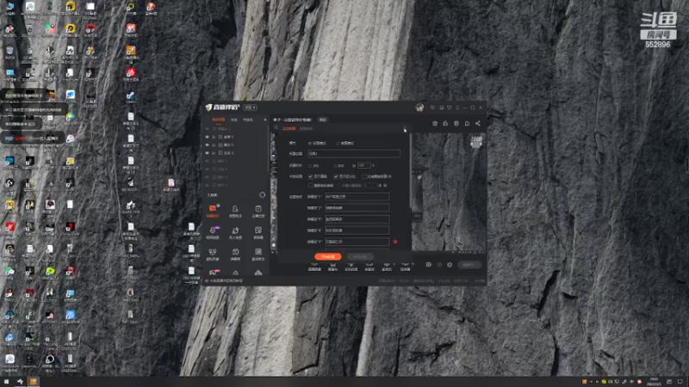Click the gray button next to orange start
The width and height of the screenshot is (689, 387).
(360, 256)
